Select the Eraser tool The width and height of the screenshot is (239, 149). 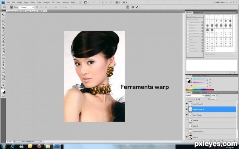3,48
